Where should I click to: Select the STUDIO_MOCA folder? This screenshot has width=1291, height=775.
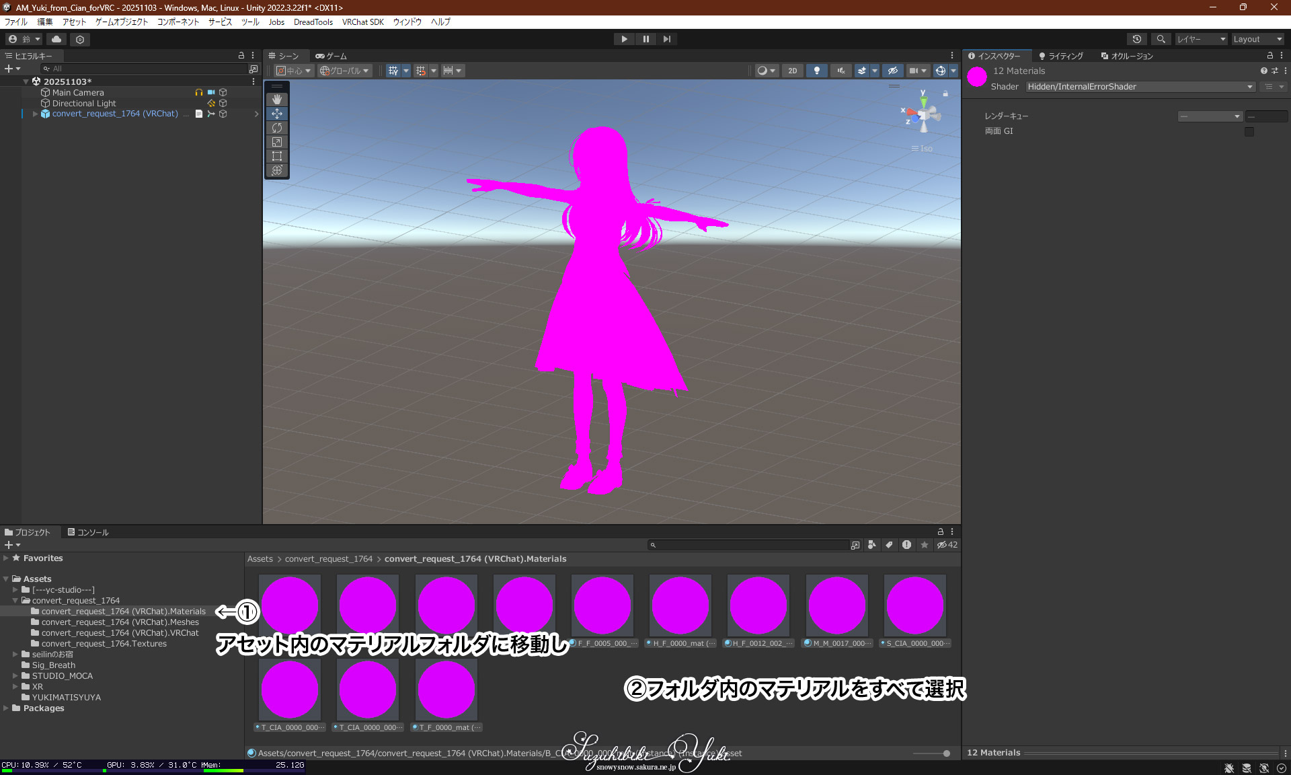click(62, 676)
